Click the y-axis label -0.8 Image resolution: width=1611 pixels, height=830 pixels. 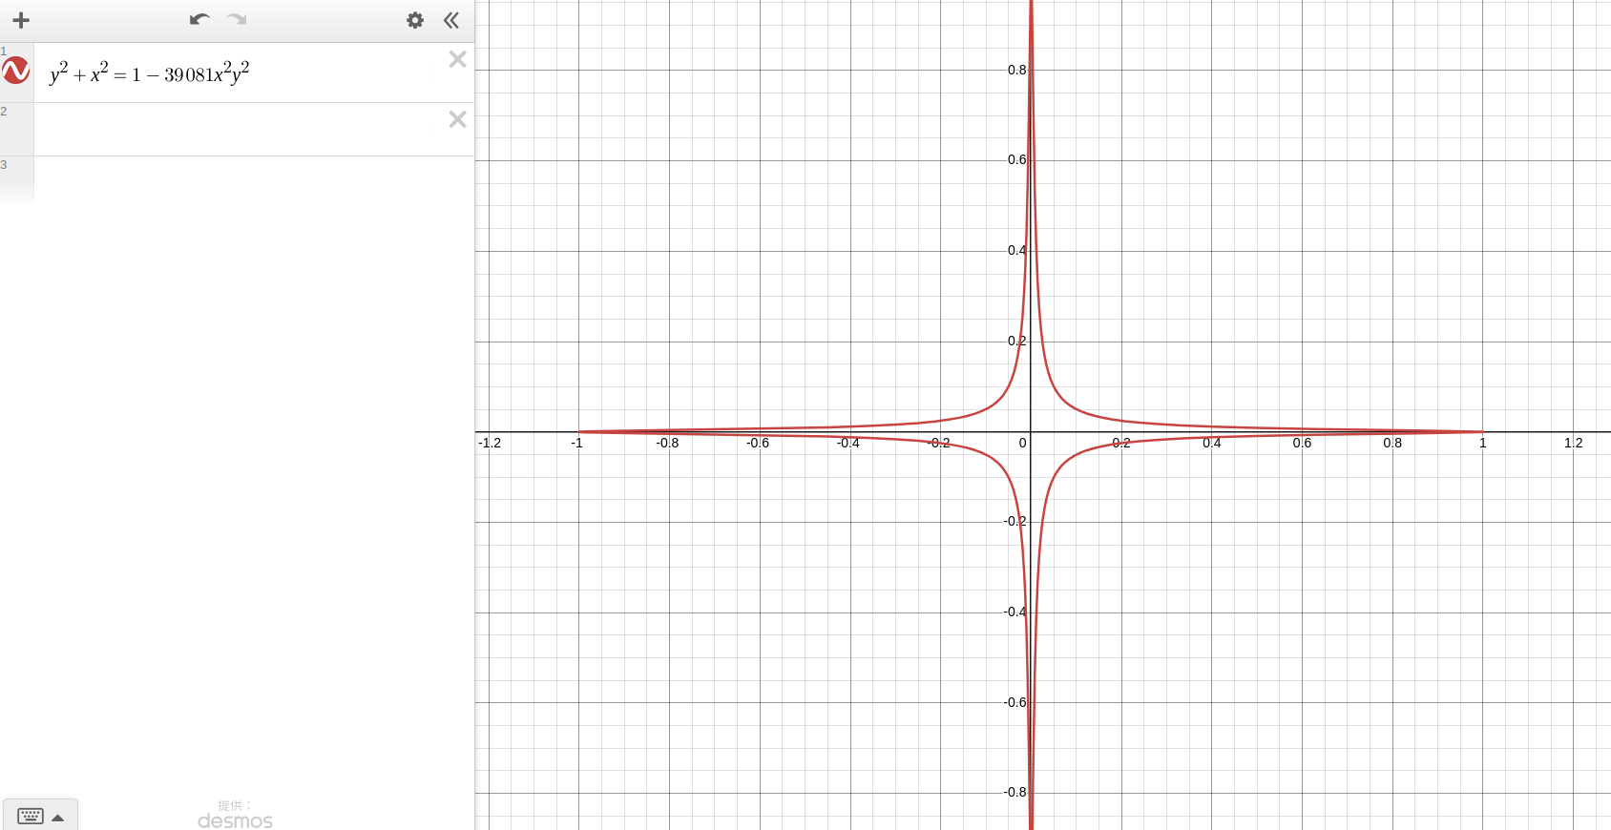click(x=1015, y=792)
